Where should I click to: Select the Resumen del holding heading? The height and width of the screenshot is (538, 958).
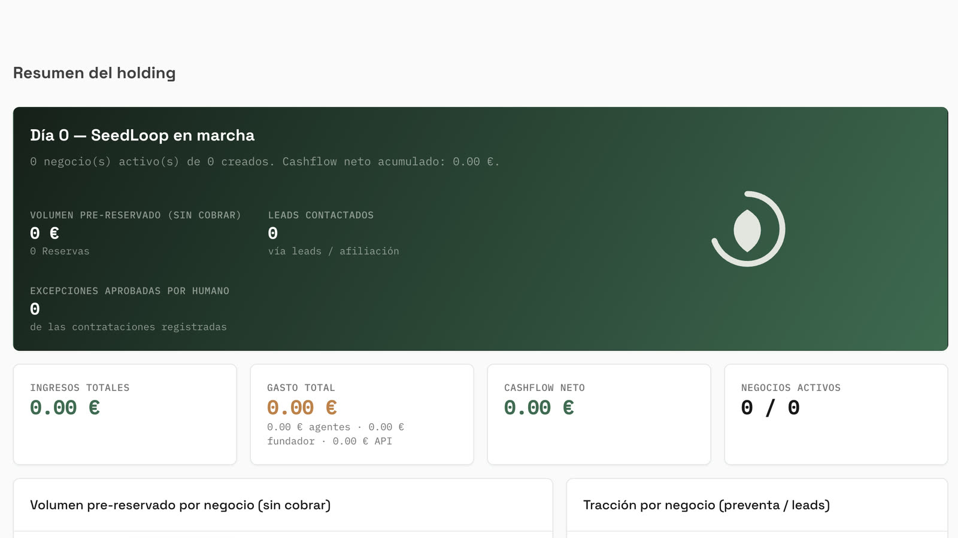(95, 73)
